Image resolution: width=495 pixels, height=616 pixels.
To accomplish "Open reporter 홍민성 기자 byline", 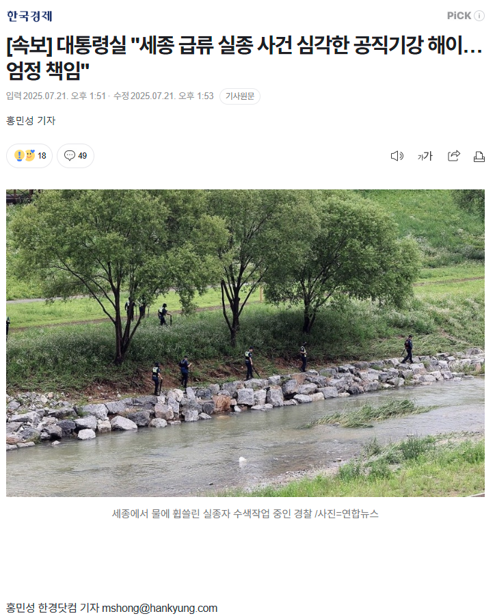I will (x=31, y=120).
